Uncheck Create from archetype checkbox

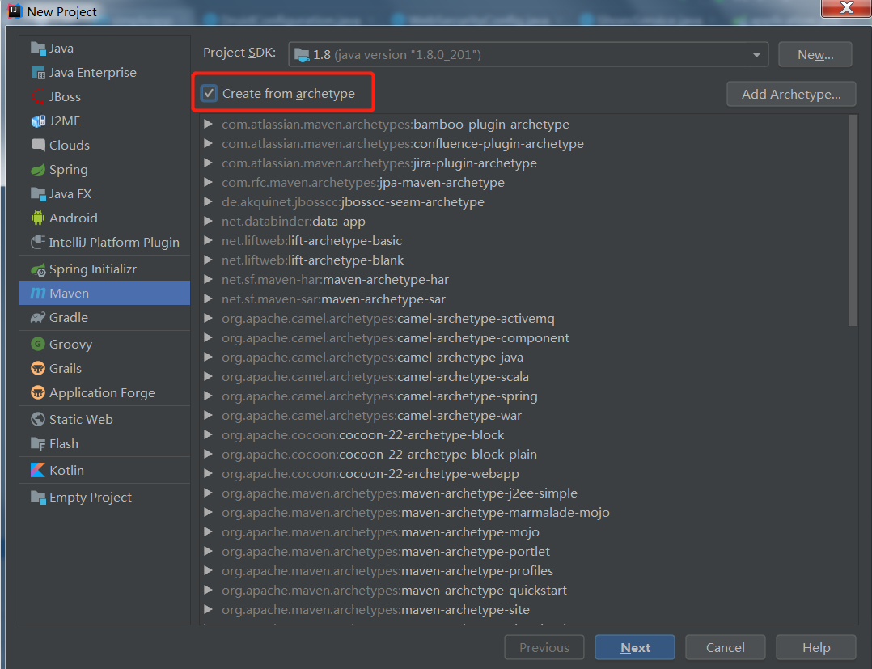[x=209, y=93]
